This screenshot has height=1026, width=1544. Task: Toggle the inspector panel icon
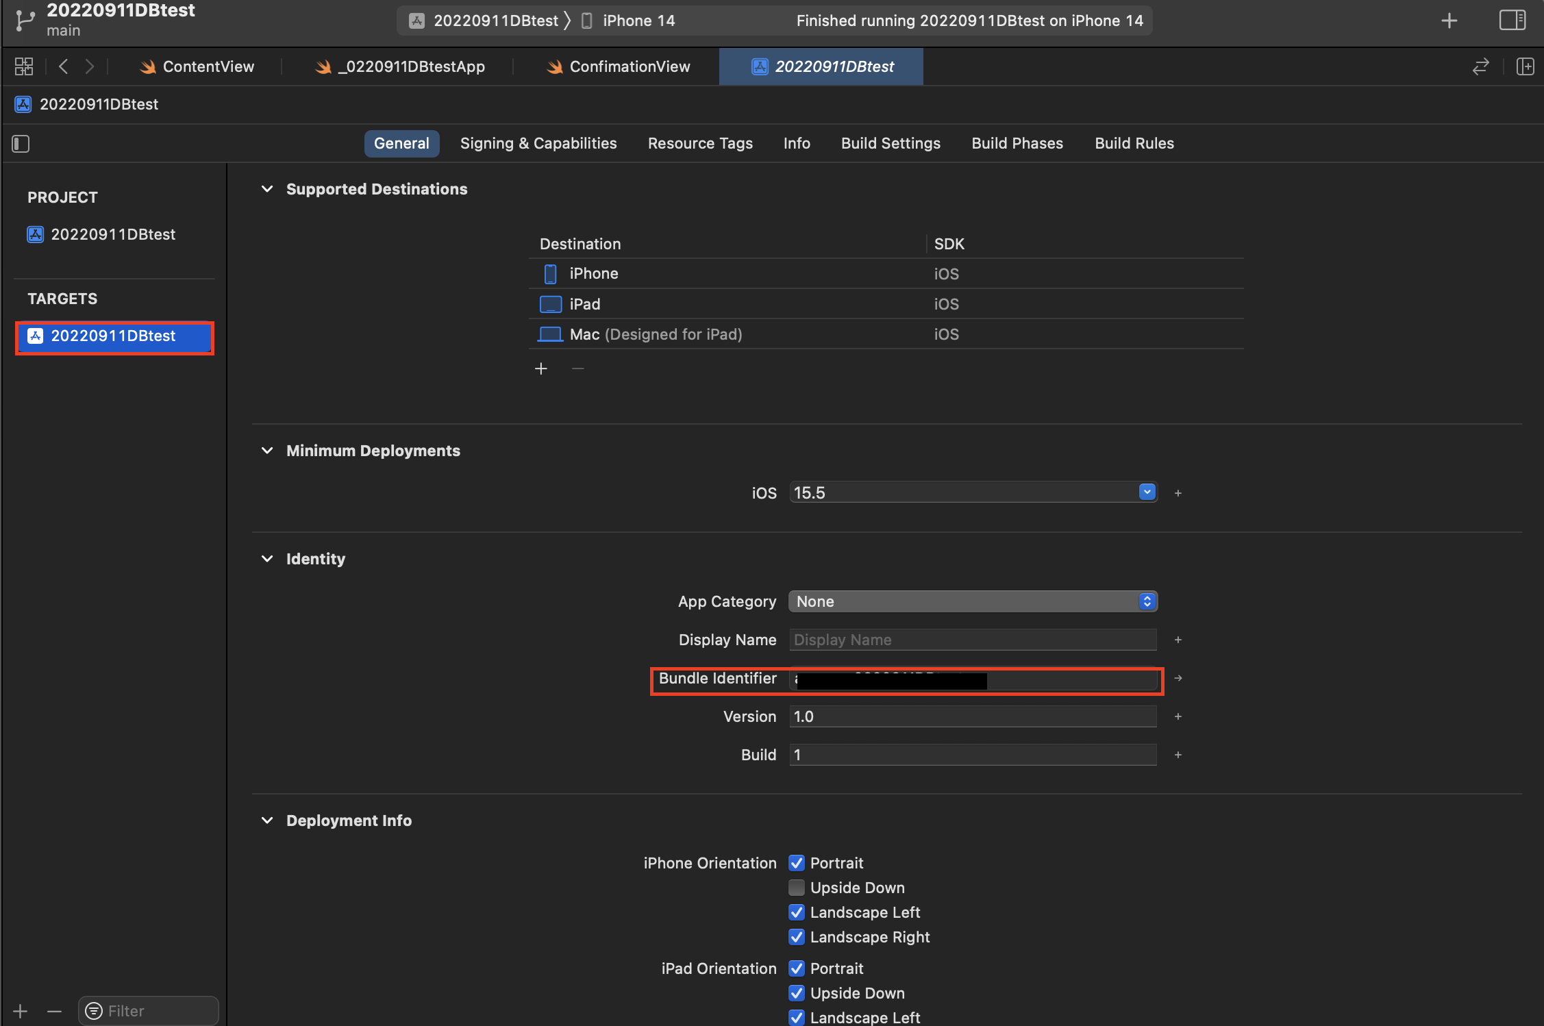click(x=1512, y=20)
